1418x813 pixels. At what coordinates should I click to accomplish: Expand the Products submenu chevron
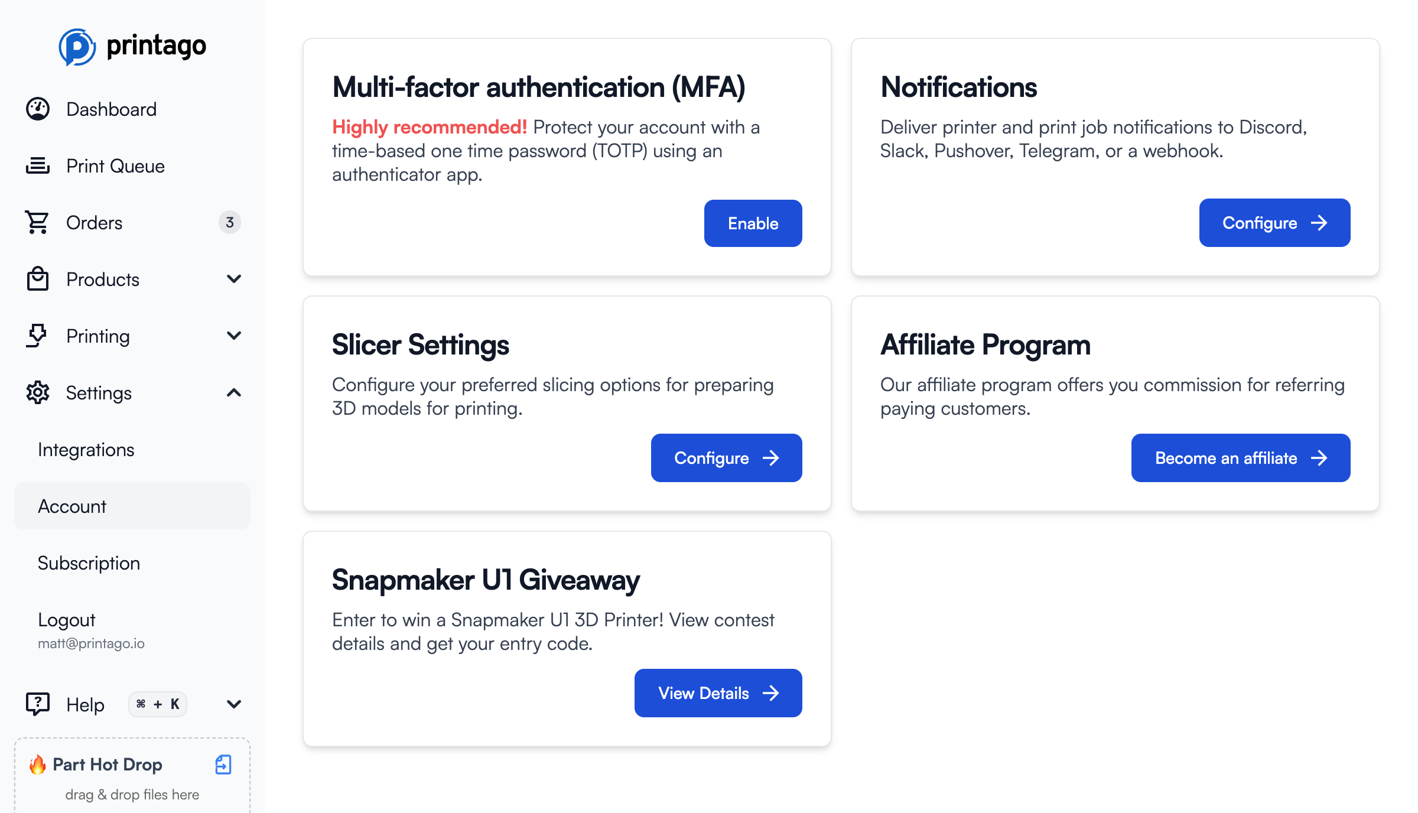click(234, 279)
